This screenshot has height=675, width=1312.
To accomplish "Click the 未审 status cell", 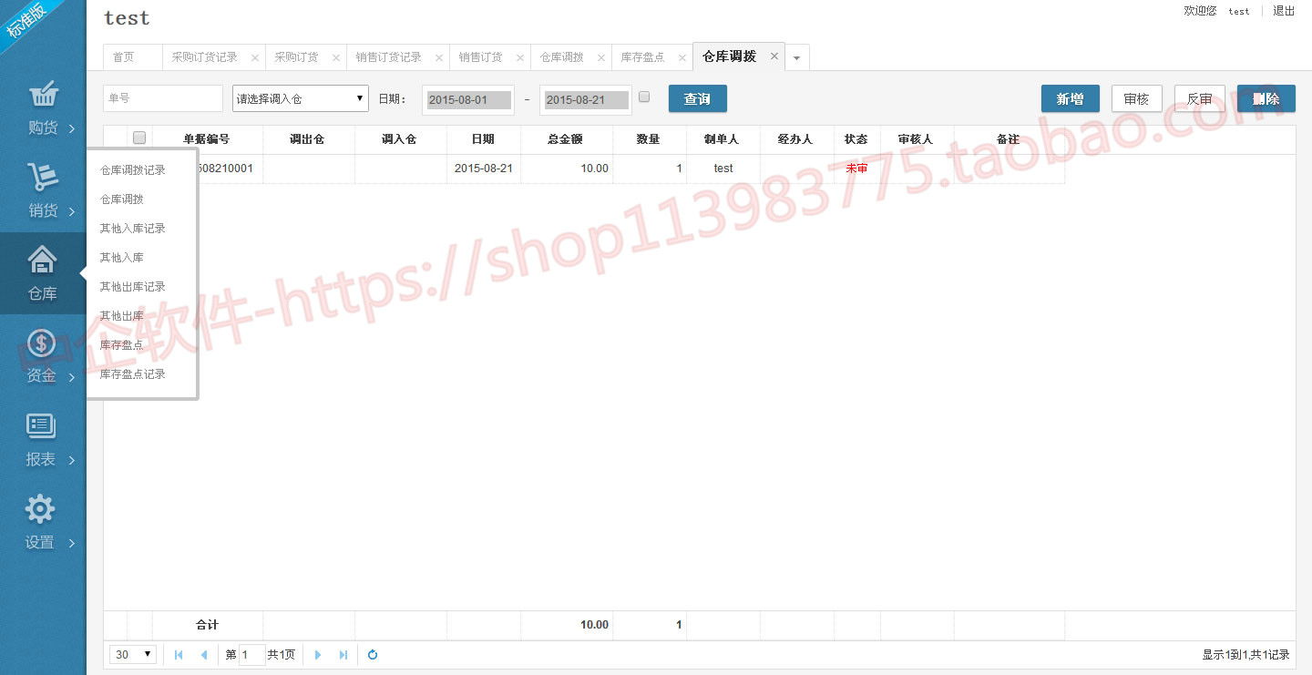I will [x=856, y=169].
